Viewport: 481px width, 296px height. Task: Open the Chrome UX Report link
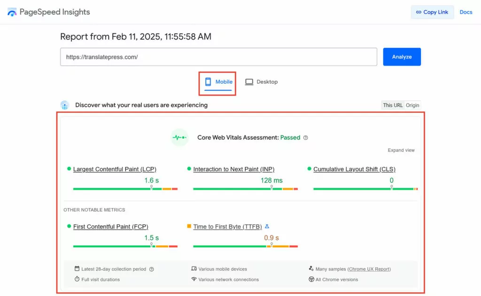click(x=369, y=269)
